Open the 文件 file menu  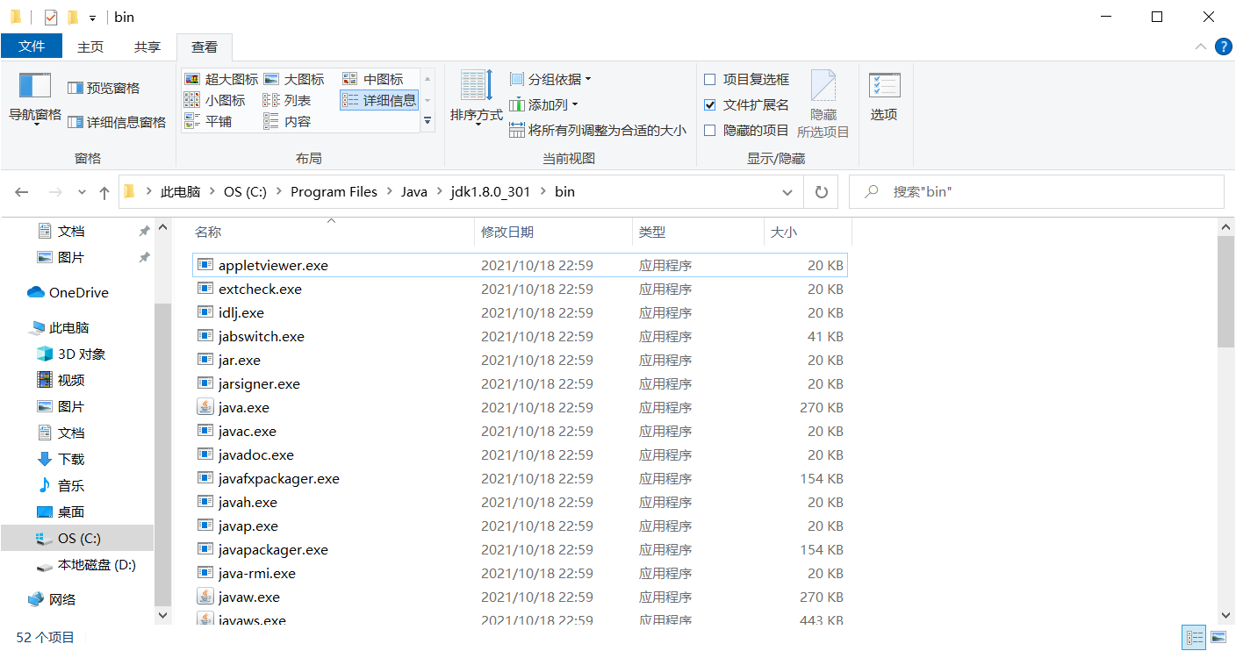click(x=32, y=46)
